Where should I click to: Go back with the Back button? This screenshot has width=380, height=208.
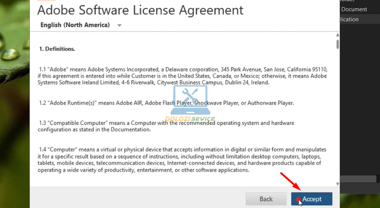266,199
